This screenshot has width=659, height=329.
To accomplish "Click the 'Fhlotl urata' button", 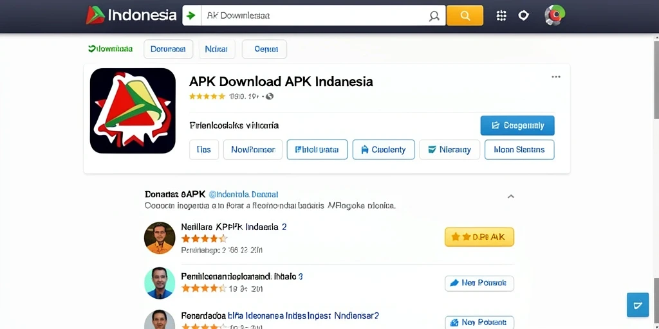I will (317, 150).
